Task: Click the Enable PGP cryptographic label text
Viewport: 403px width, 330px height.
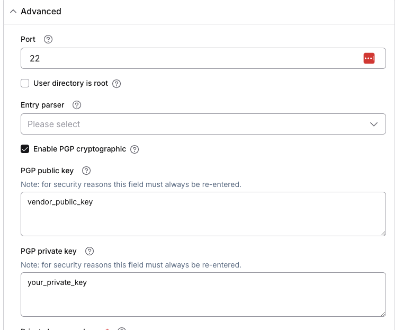Action: point(79,149)
